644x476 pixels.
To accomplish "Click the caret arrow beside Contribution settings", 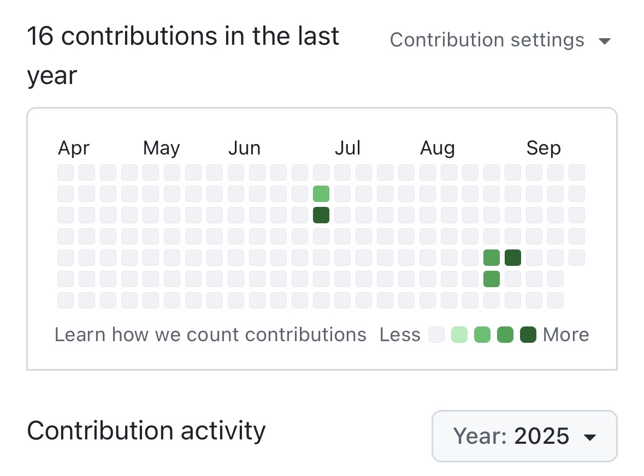I will [x=605, y=41].
